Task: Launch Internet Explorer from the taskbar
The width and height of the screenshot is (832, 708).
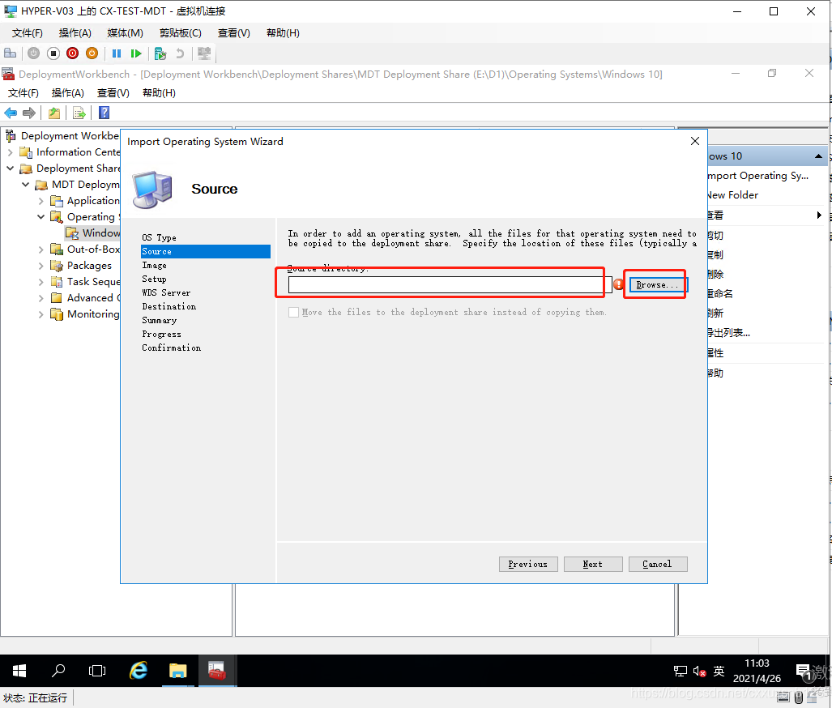Action: 139,671
